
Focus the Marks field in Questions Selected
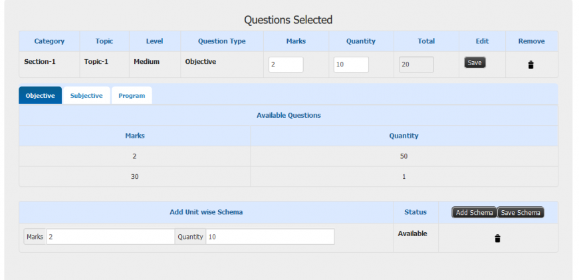coord(286,65)
